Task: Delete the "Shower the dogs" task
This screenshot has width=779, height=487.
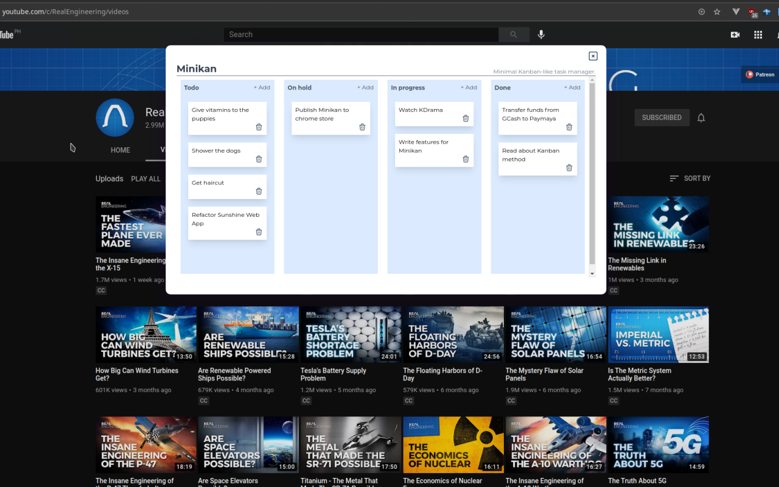Action: (x=259, y=159)
